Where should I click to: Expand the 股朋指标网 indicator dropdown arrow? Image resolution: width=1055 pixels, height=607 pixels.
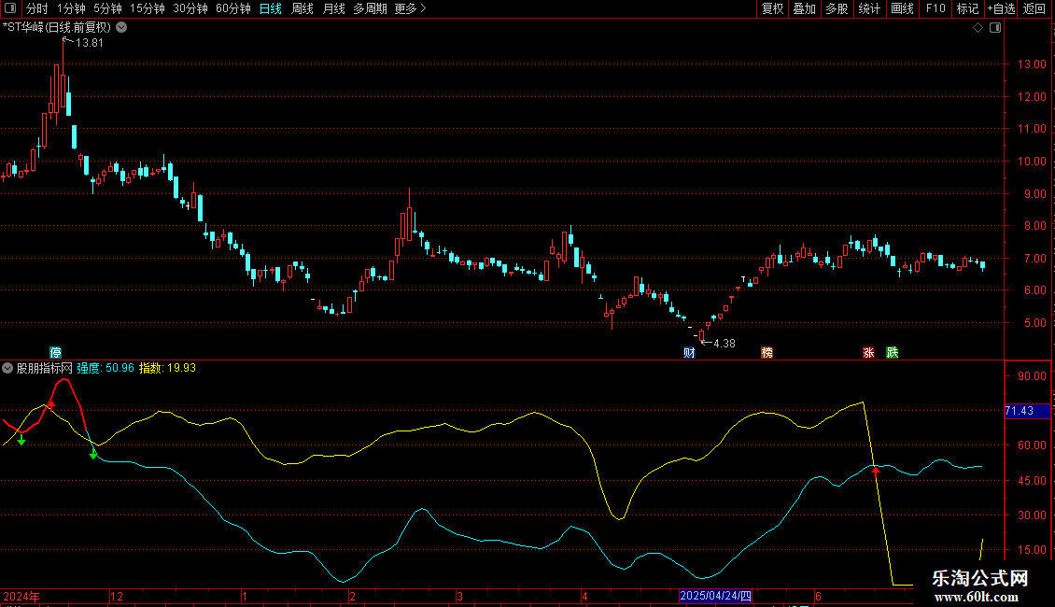8,368
